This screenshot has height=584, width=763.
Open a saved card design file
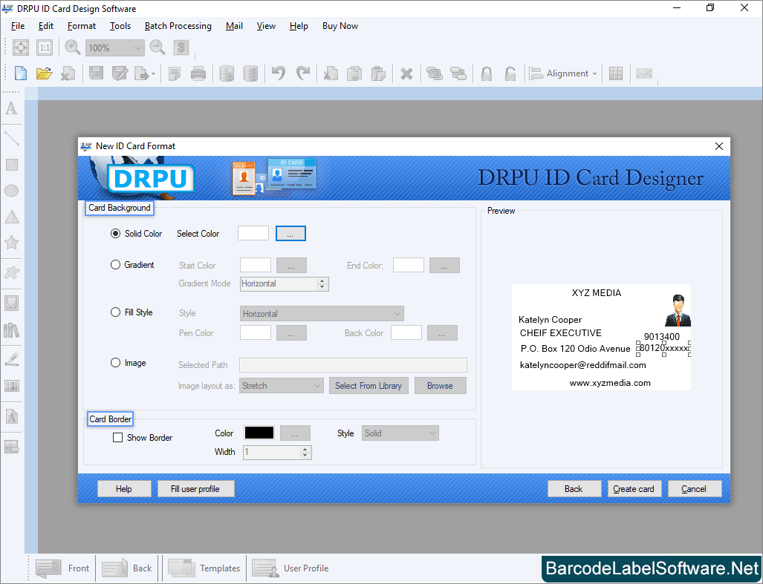[x=44, y=73]
